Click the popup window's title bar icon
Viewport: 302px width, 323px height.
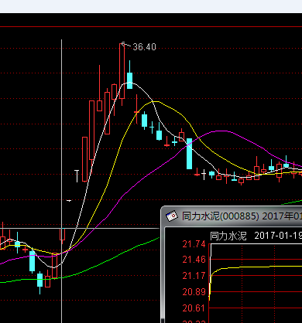(x=172, y=216)
